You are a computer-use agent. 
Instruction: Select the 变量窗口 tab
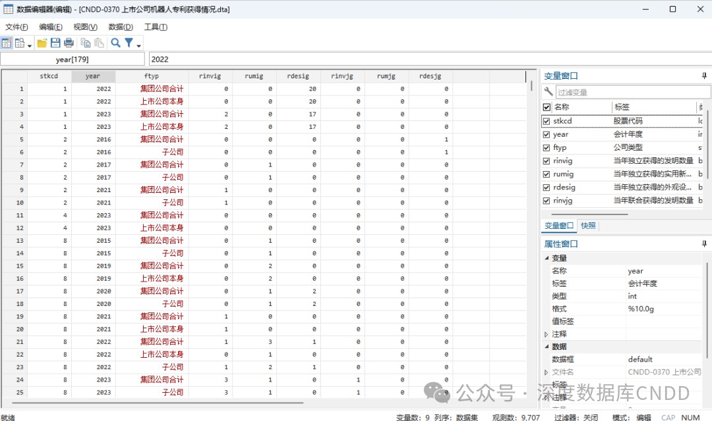[559, 226]
